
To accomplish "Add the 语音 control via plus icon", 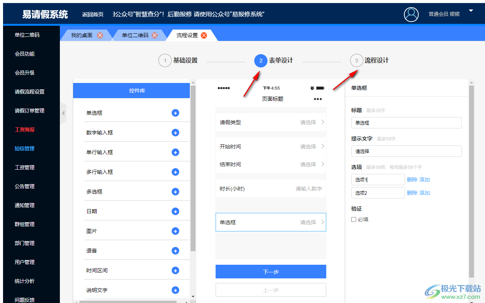I will [175, 251].
